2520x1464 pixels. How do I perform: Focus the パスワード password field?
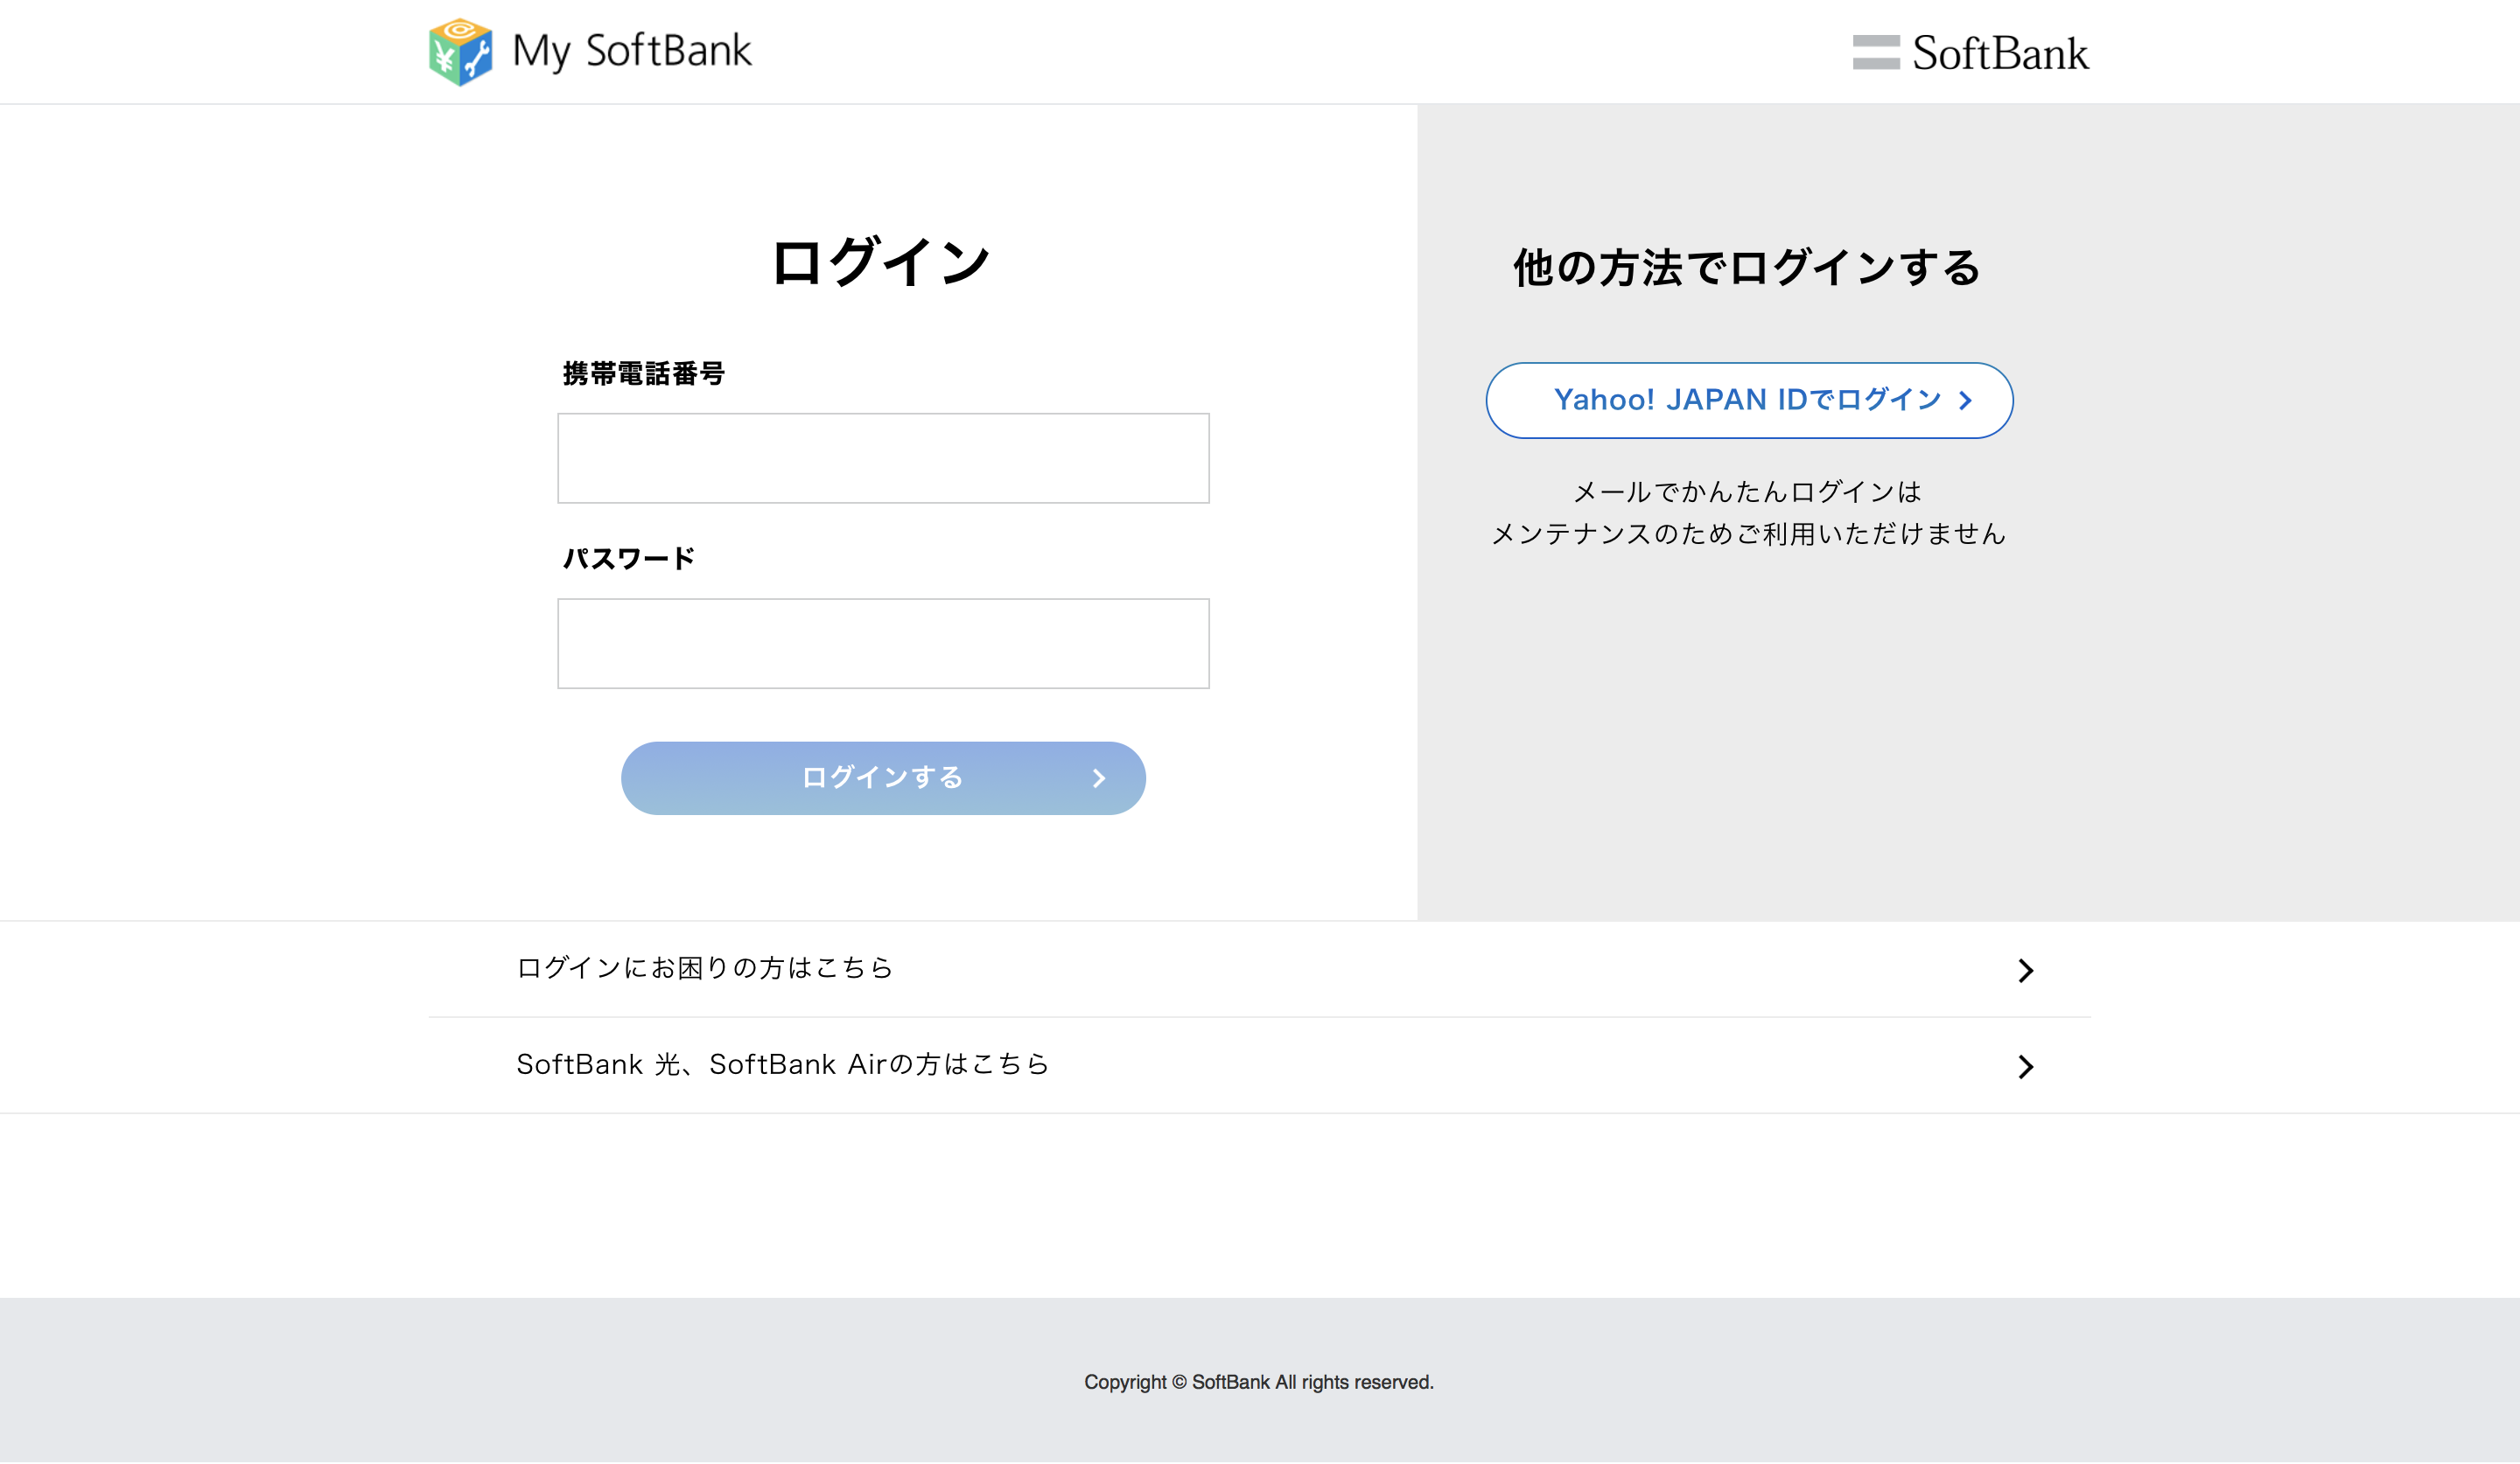pos(883,644)
